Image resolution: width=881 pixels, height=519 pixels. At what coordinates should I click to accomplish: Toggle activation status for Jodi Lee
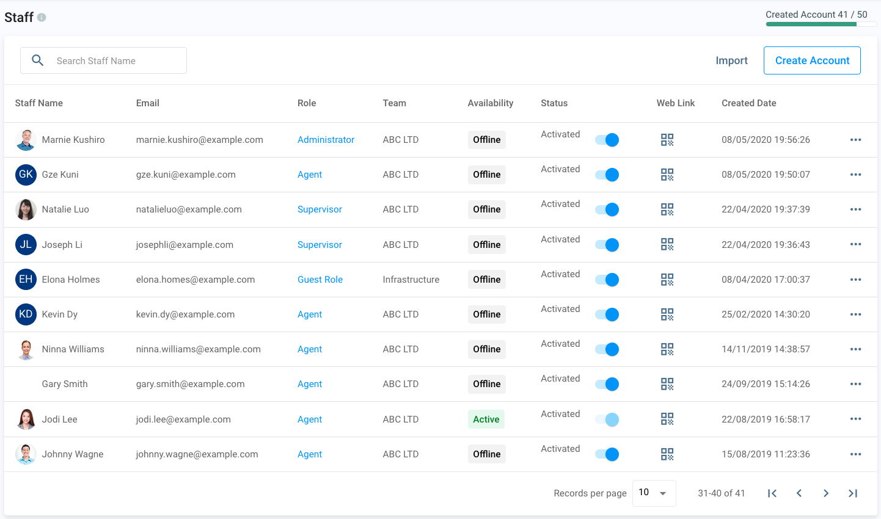pyautogui.click(x=607, y=419)
